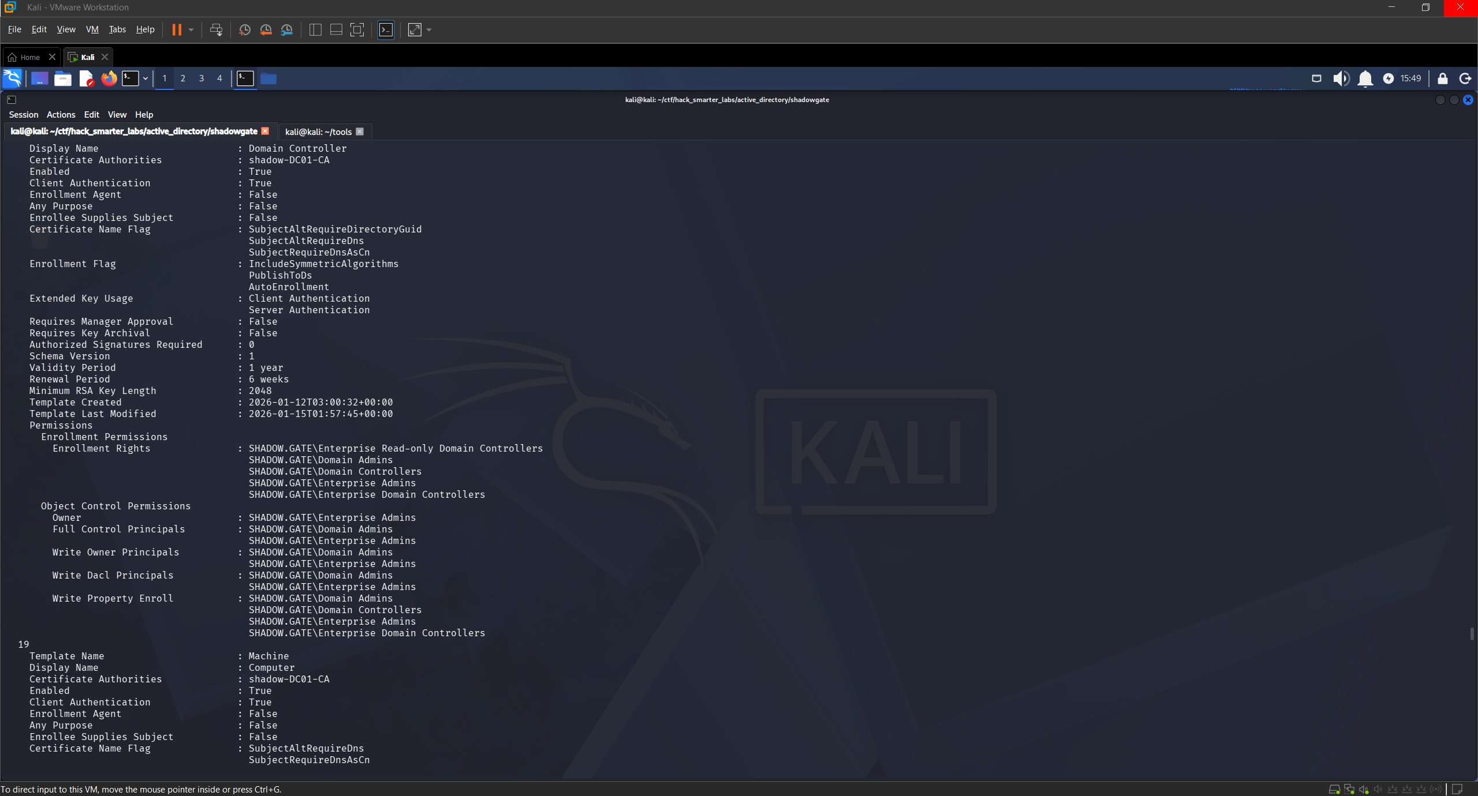This screenshot has width=1478, height=796.
Task: Click the terminal vertical scrollbar thumb
Action: (x=1472, y=634)
